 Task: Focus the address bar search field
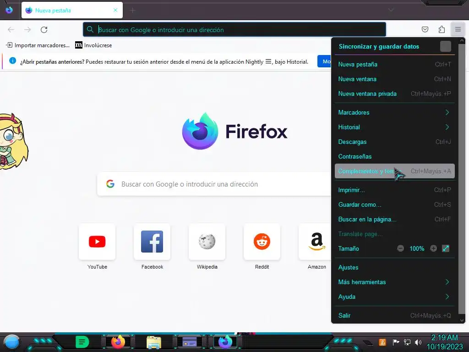click(234, 30)
